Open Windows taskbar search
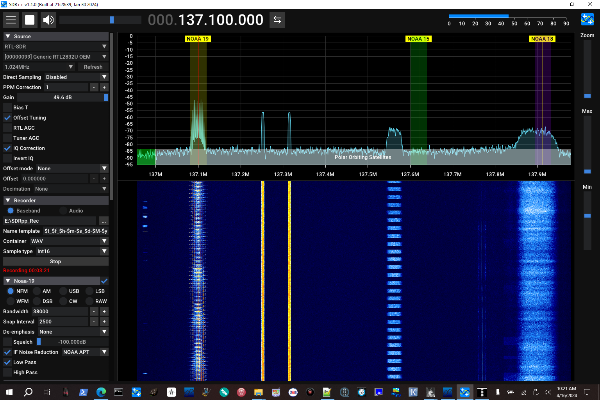600x400 pixels. pyautogui.click(x=28, y=392)
